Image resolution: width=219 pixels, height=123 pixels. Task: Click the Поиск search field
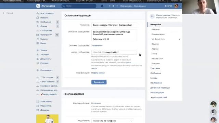(79, 6)
